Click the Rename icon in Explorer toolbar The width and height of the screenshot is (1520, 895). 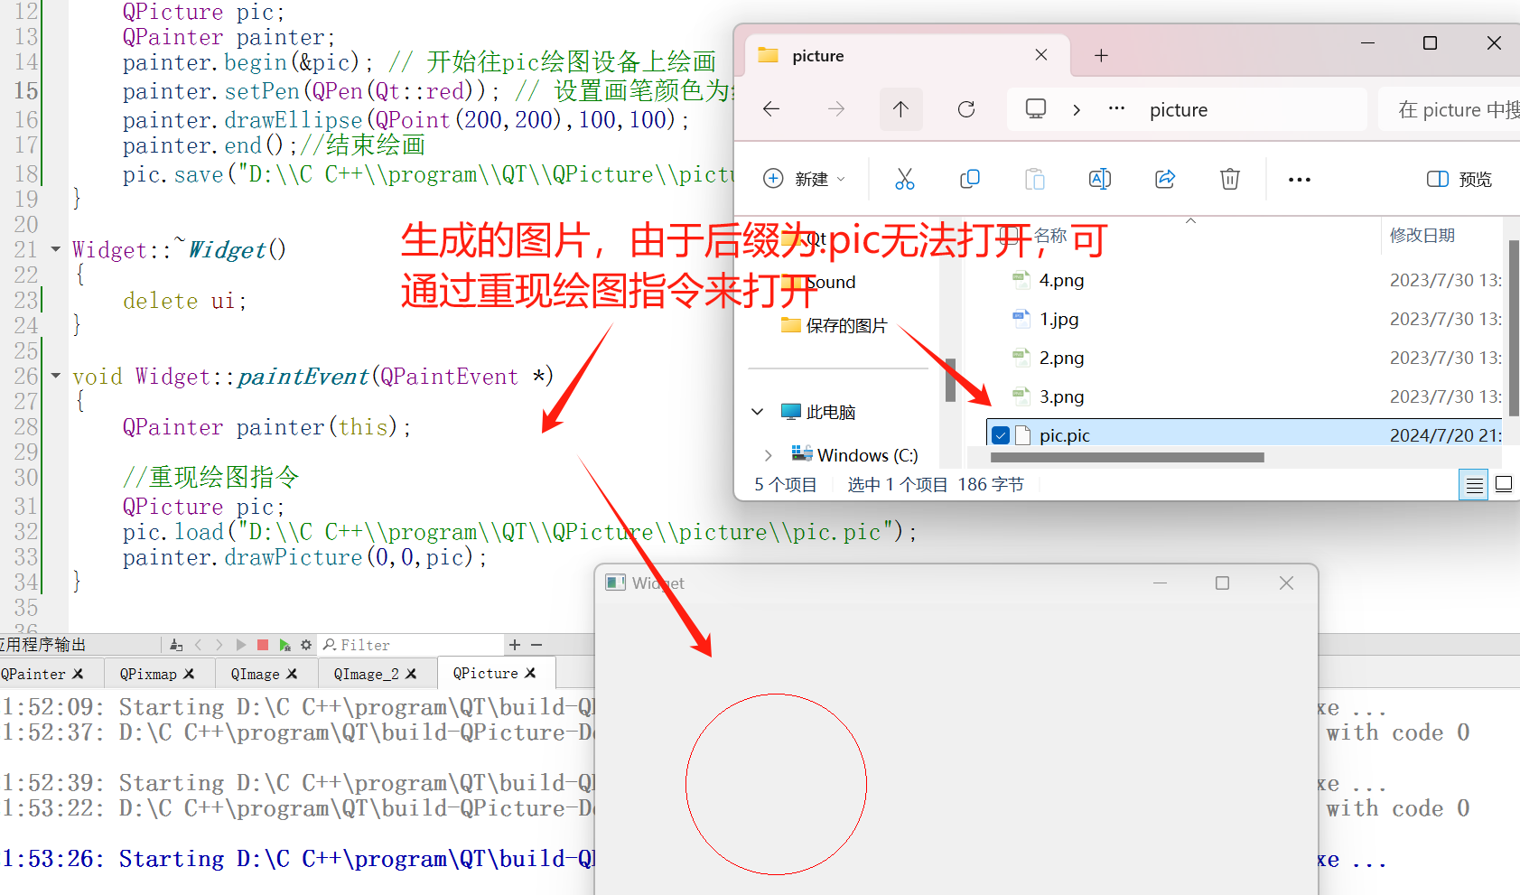coord(1099,179)
